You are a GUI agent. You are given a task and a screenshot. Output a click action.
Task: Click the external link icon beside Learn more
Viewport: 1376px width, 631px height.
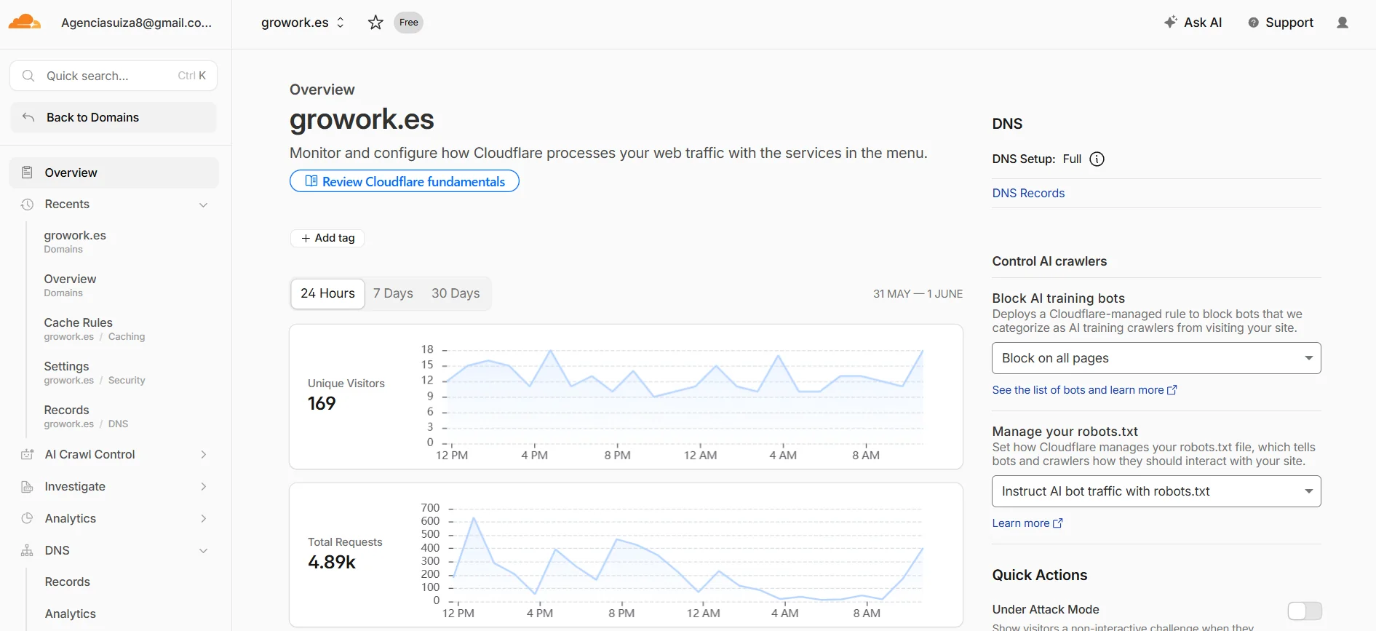[1058, 523]
